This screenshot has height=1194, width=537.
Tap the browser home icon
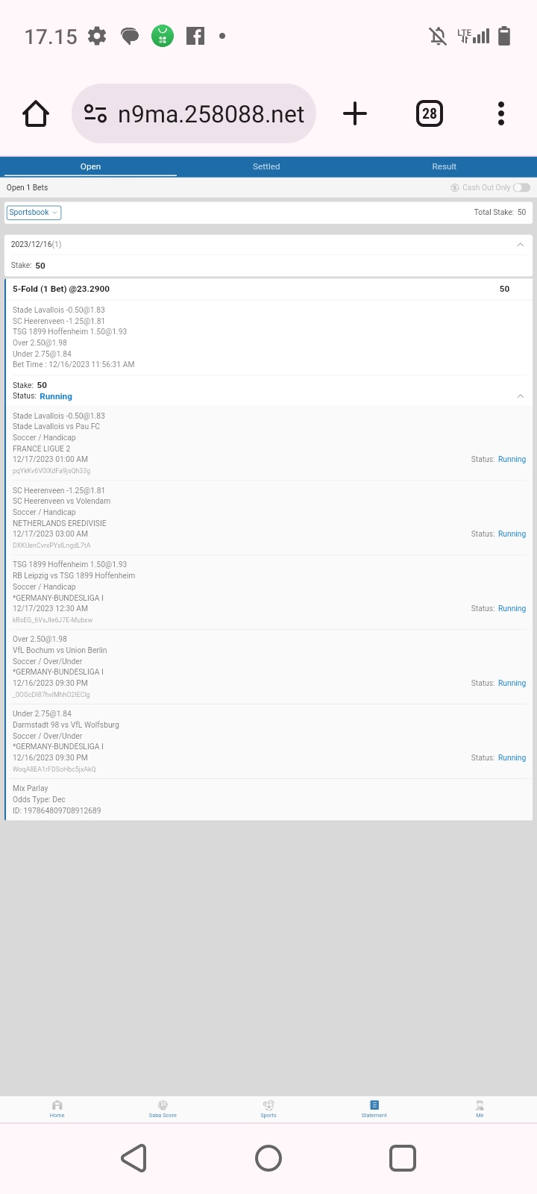36,113
